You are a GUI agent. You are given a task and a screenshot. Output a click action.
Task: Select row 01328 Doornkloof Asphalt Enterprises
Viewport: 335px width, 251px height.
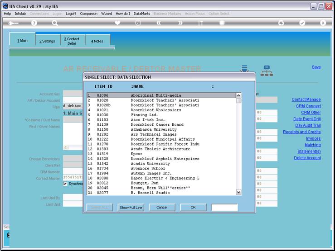[161, 159]
